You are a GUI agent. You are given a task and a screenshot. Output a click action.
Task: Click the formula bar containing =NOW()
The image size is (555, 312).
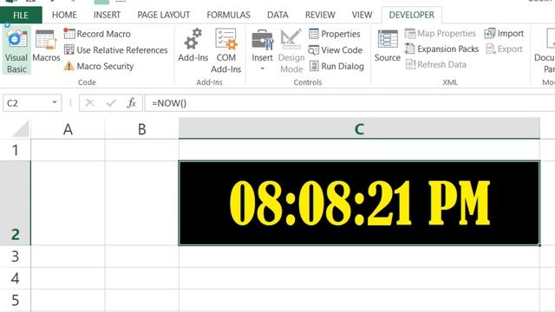[349, 103]
